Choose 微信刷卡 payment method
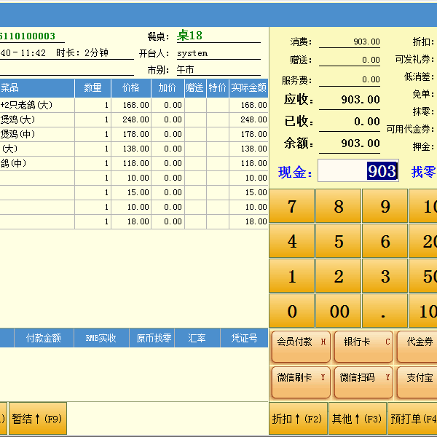Screen dimensions: 437x437 click(301, 382)
